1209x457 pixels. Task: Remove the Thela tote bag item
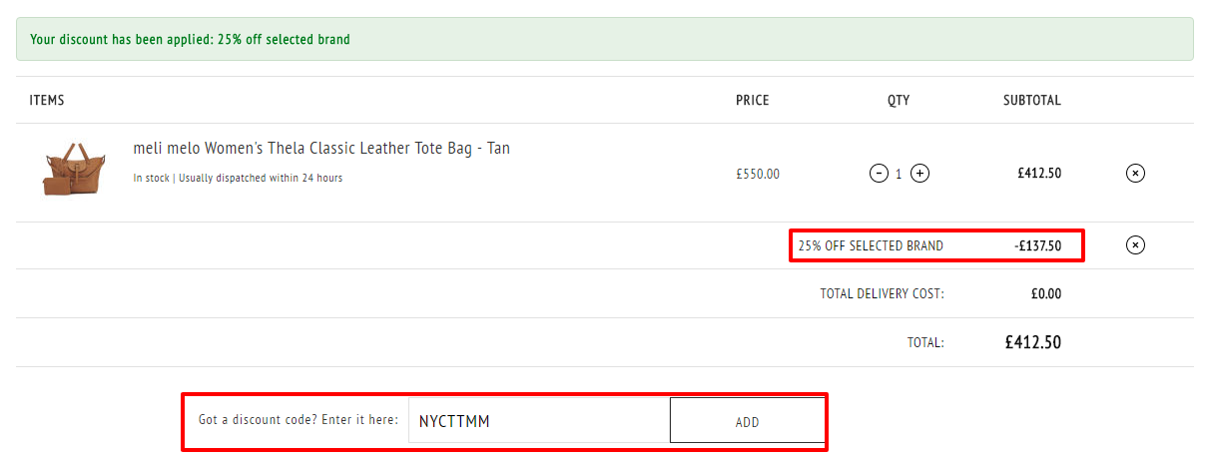pos(1135,174)
